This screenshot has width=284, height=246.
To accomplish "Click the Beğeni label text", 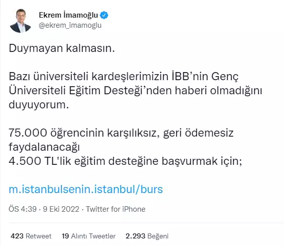I will 158,236.
